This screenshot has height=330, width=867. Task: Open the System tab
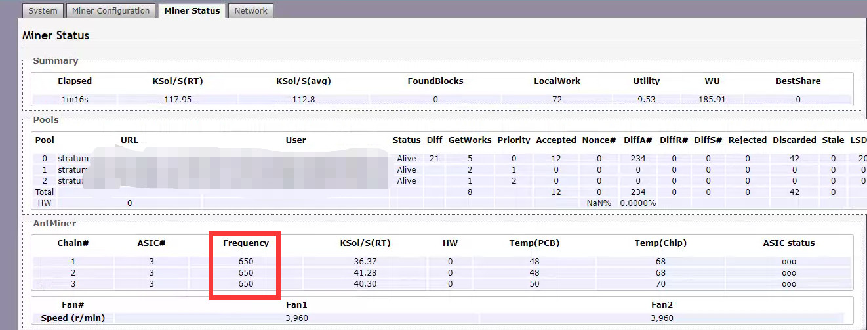pyautogui.click(x=43, y=10)
